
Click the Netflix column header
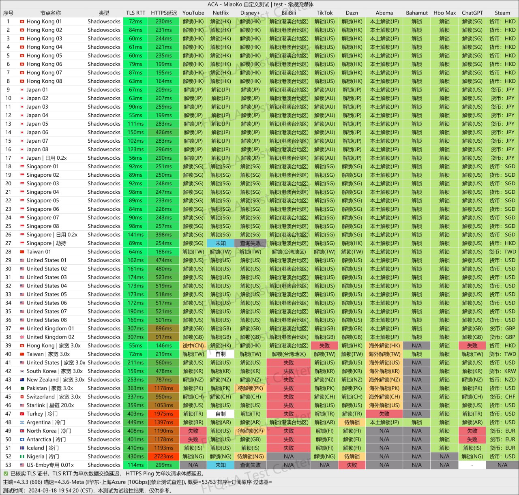pos(221,13)
